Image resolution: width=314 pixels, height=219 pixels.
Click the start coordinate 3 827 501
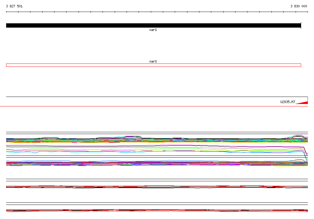tap(14, 6)
